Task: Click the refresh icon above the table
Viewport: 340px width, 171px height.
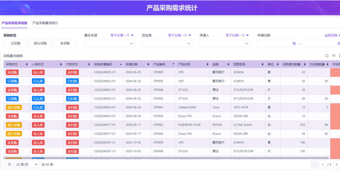Action: tap(327, 56)
